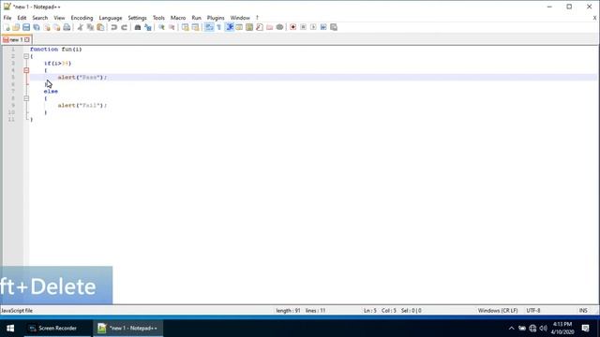Toggle word wrap in toolbar

click(x=209, y=27)
